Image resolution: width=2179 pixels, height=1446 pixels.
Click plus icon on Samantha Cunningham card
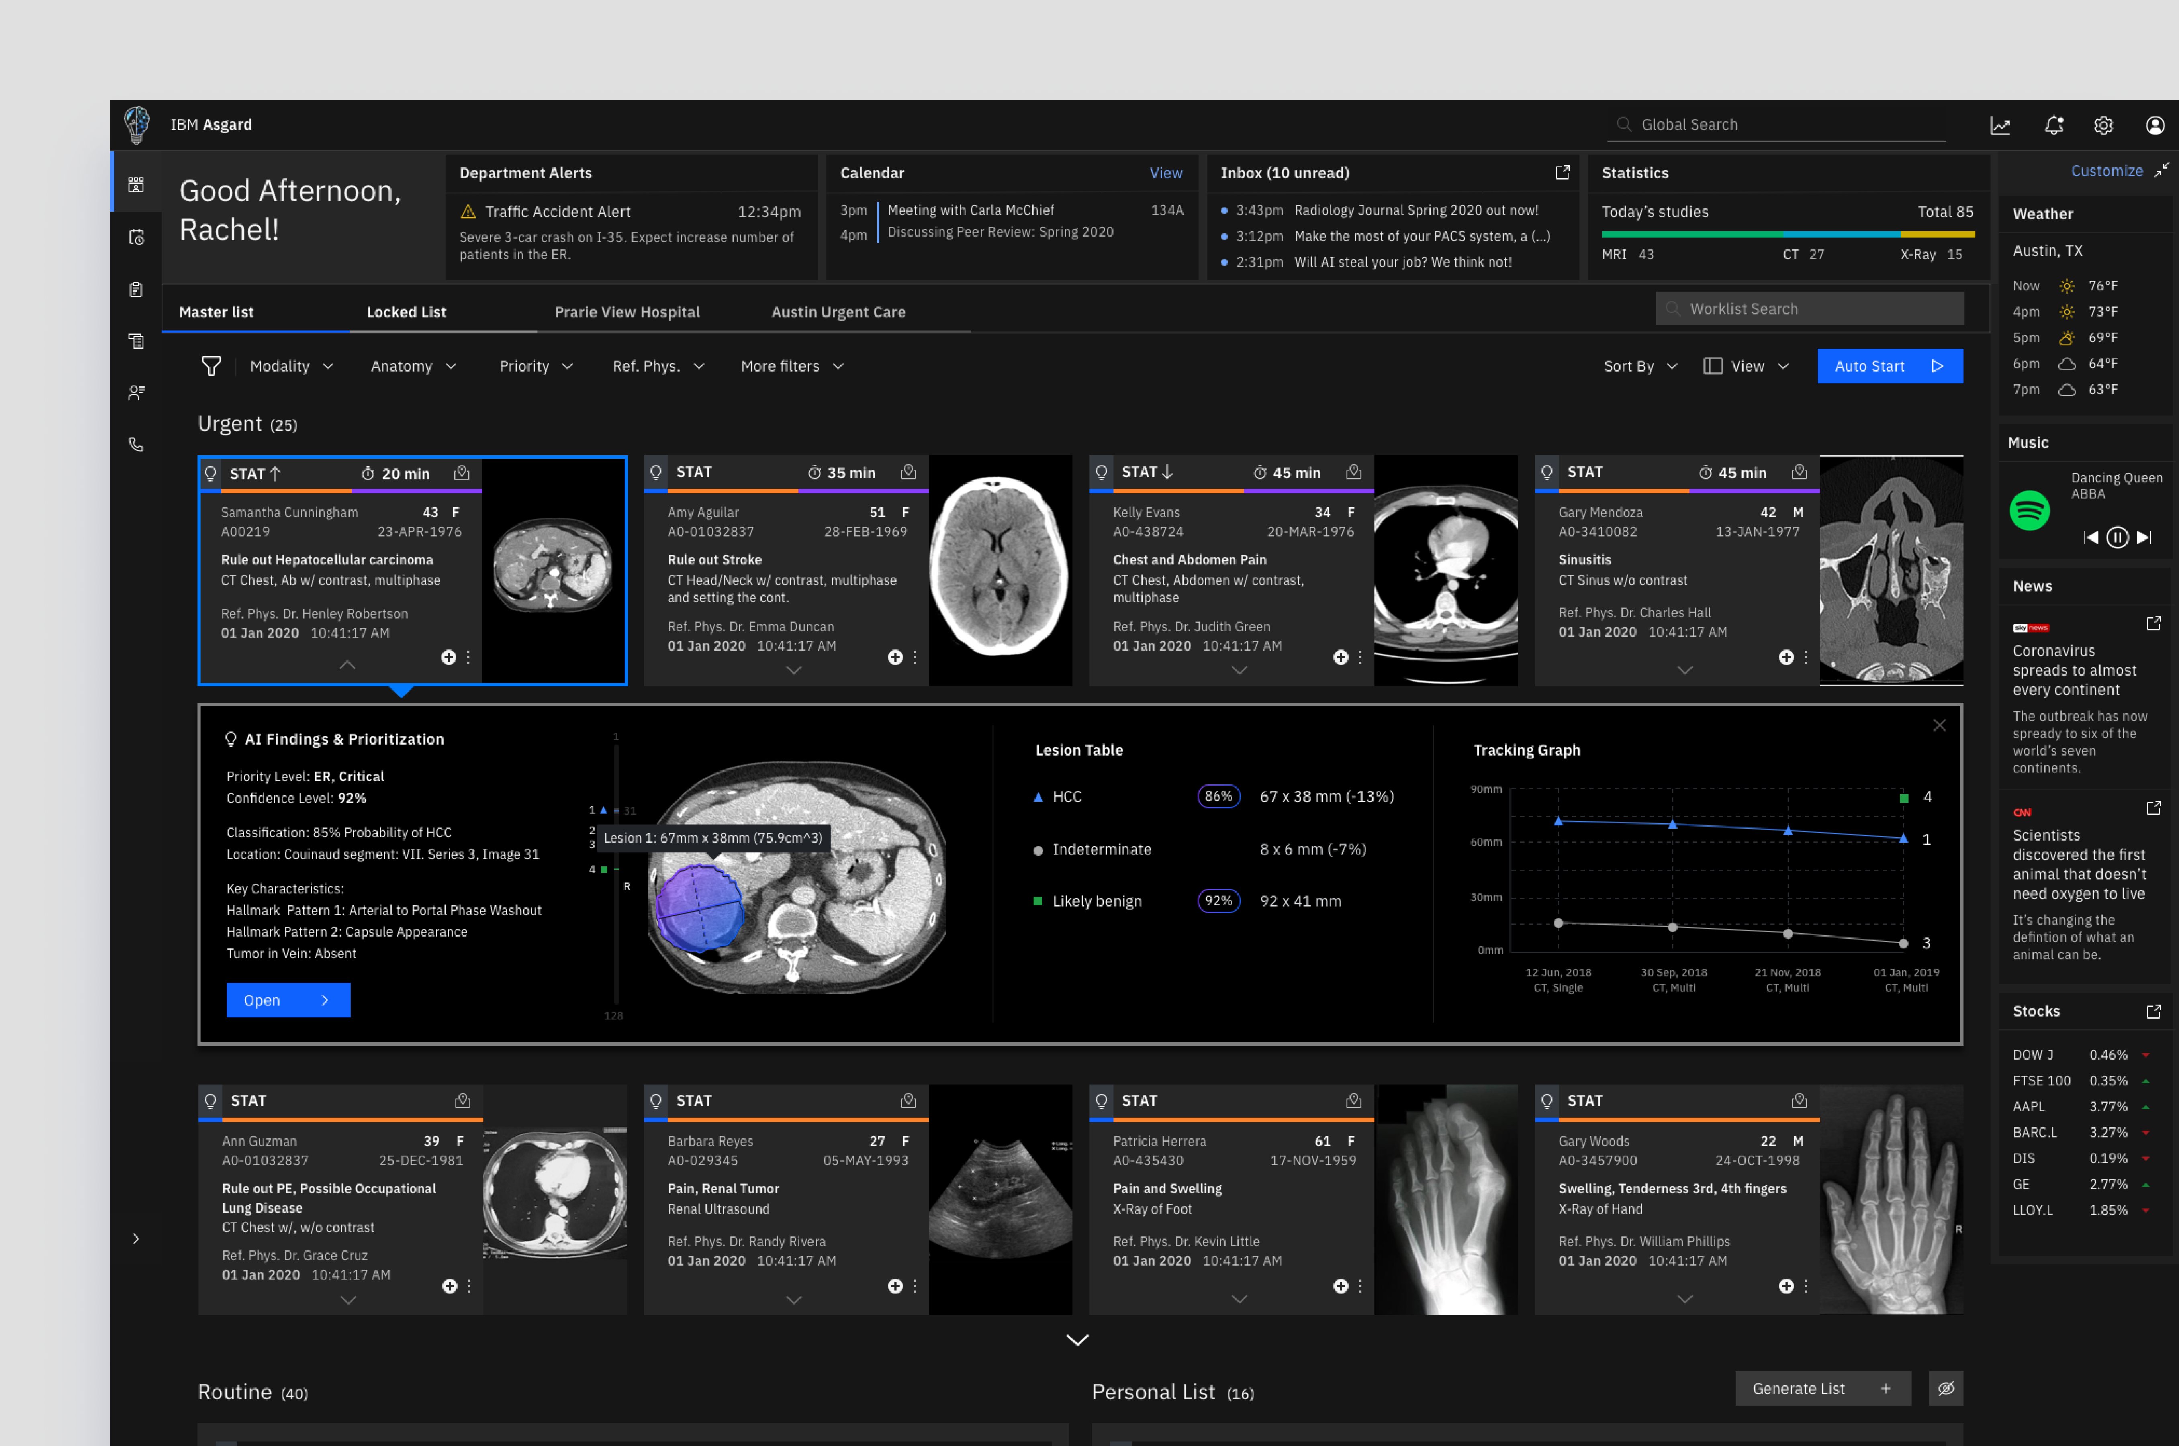pos(448,658)
